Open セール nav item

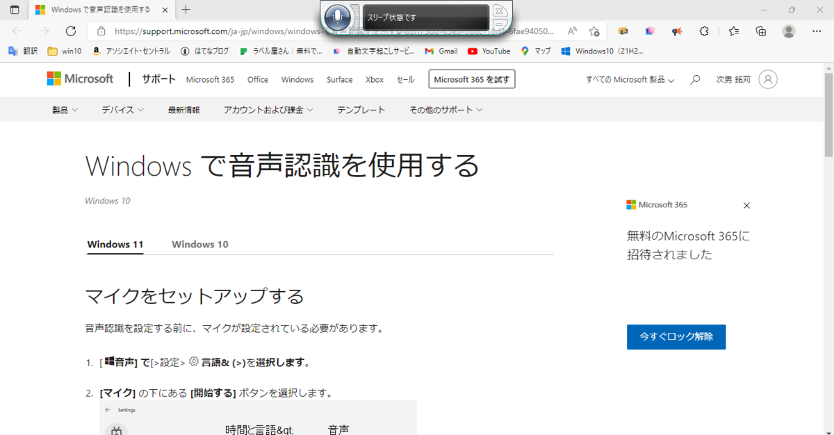406,80
